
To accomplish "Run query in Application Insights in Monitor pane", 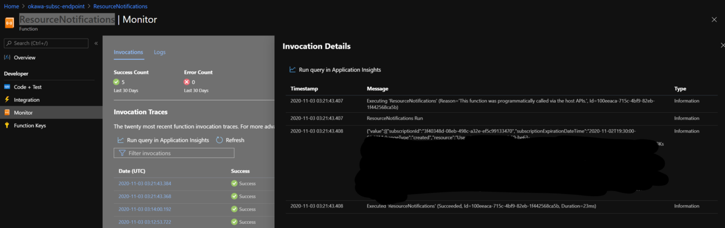I will (163, 140).
